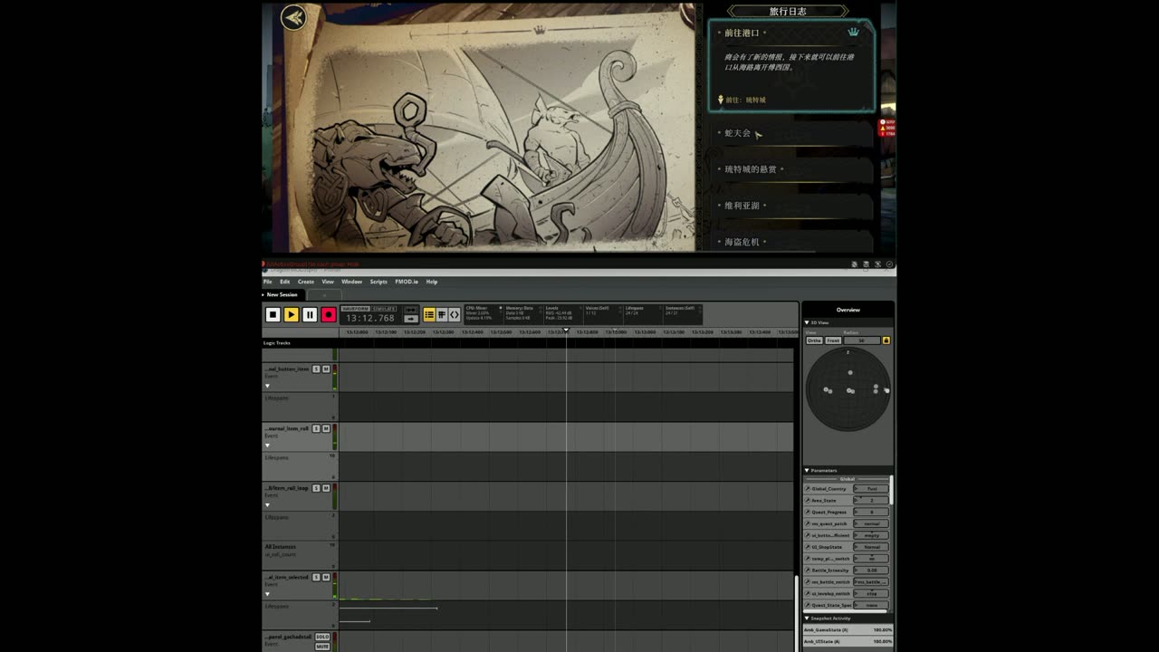The image size is (1159, 652).
Task: Collapse the item_roll_loop track
Action: 267,504
